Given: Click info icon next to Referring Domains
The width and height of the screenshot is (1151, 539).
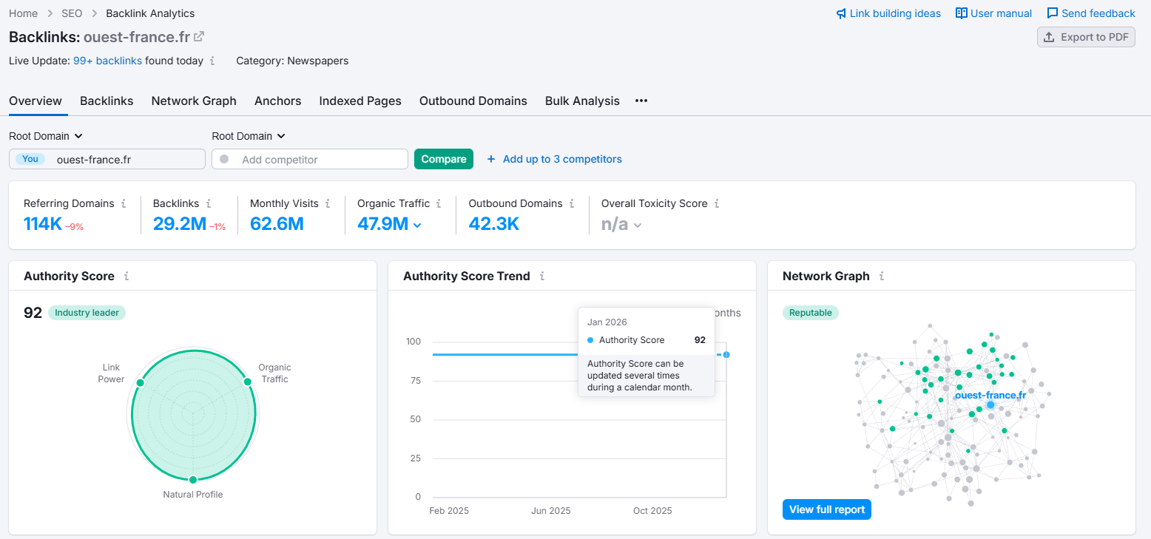Looking at the screenshot, I should point(124,203).
